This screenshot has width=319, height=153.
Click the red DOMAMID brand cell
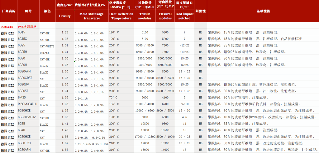click(7, 27)
